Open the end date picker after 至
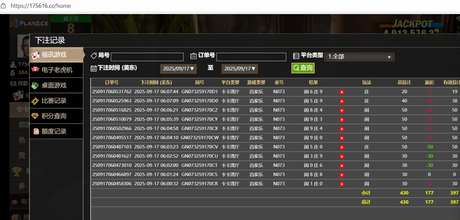Screen dimensions: 460x220 (x=240, y=69)
